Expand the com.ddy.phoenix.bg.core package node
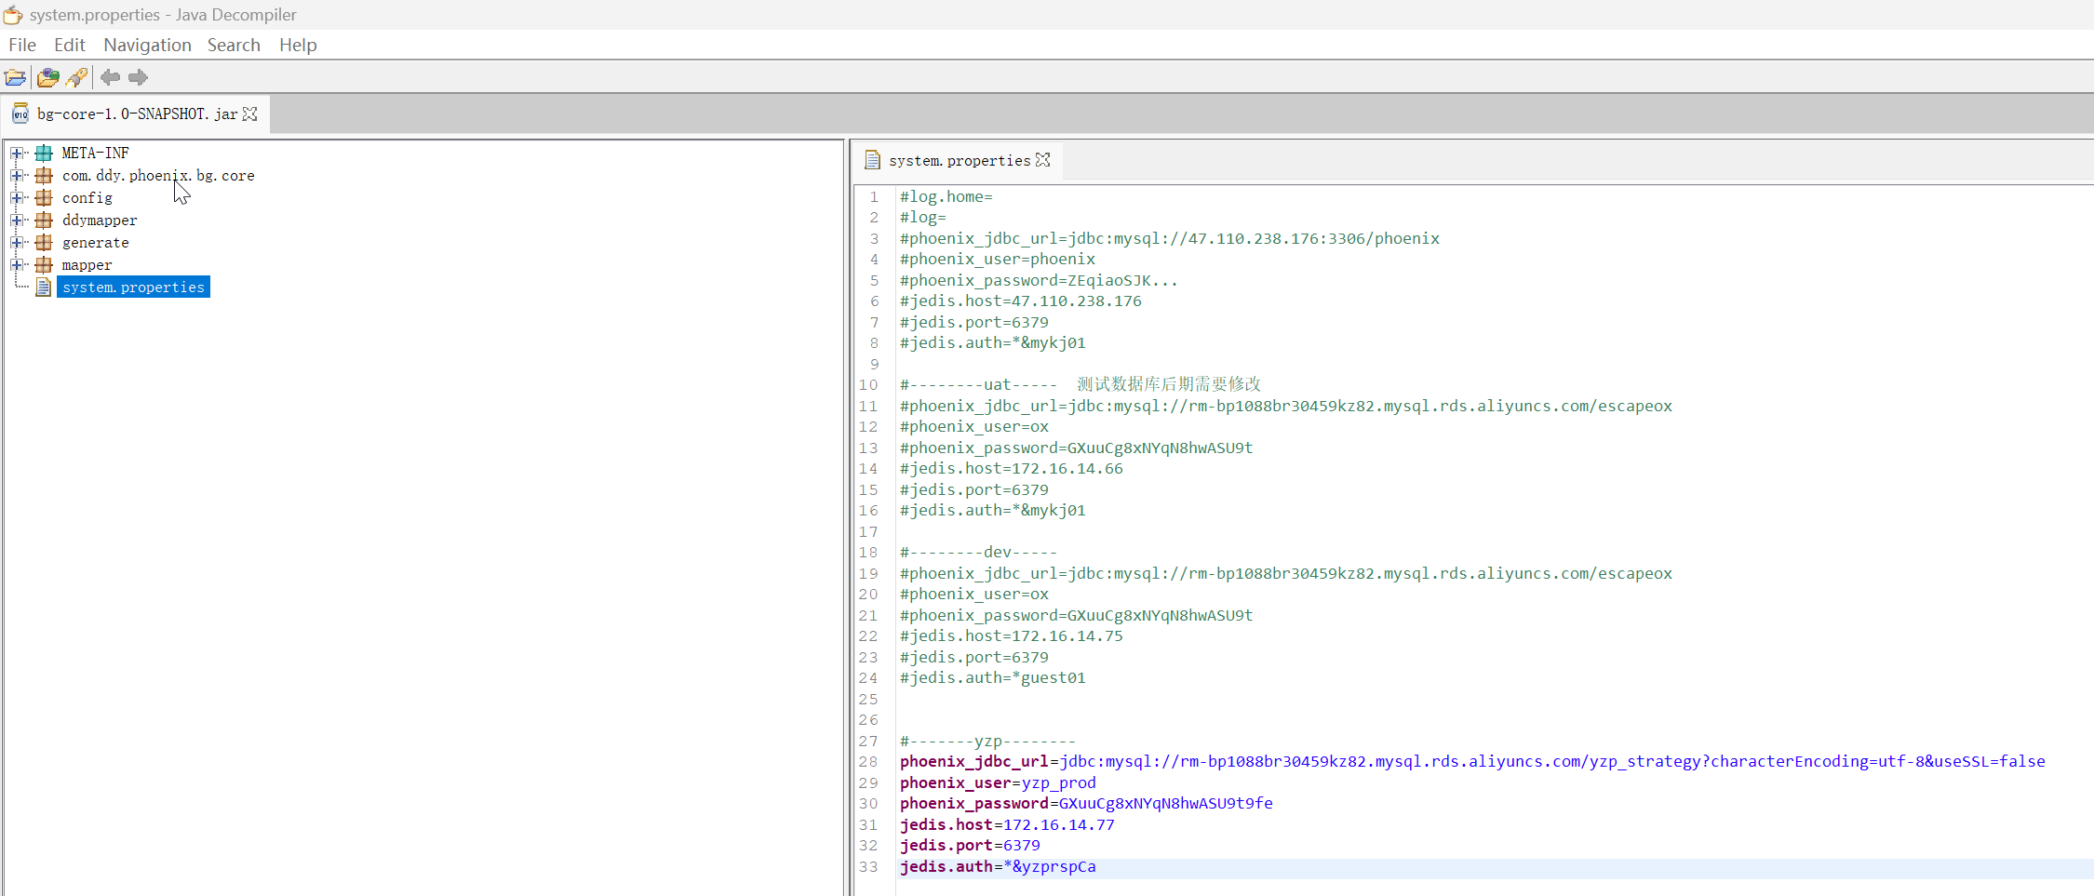The image size is (2094, 896). 17,175
